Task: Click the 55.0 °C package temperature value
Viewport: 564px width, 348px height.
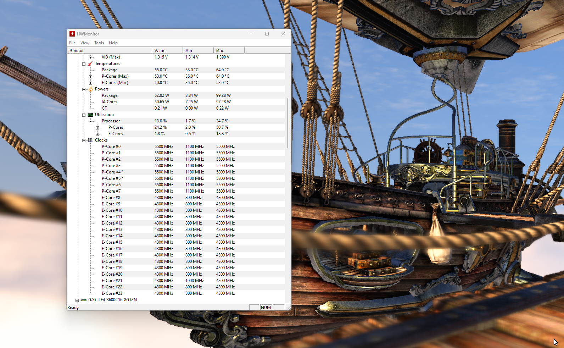Action: pos(161,70)
